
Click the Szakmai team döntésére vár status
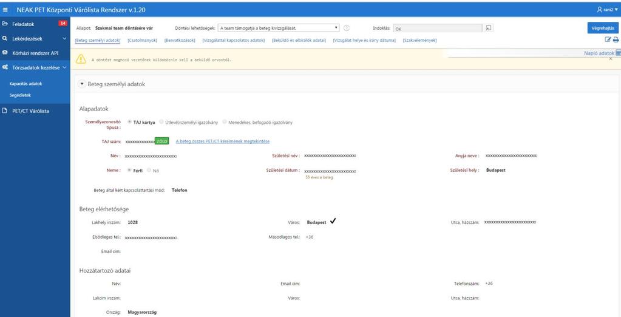(x=124, y=28)
